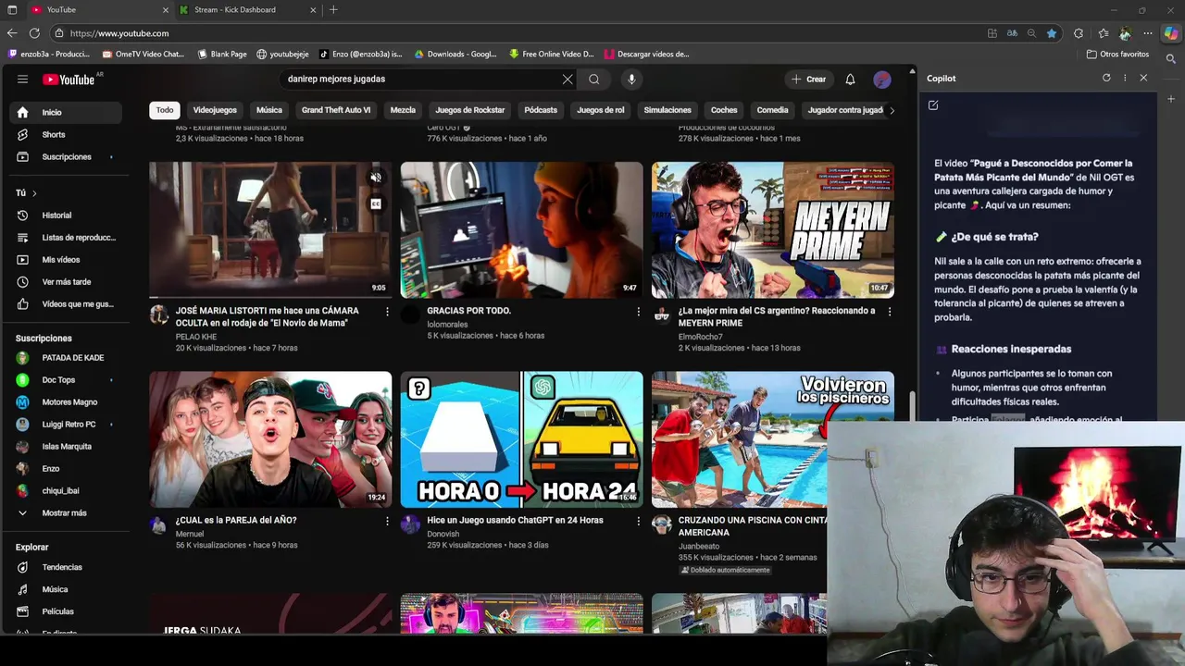Click the YouTube search input field
Viewport: 1185px width, 666px height.
421,80
